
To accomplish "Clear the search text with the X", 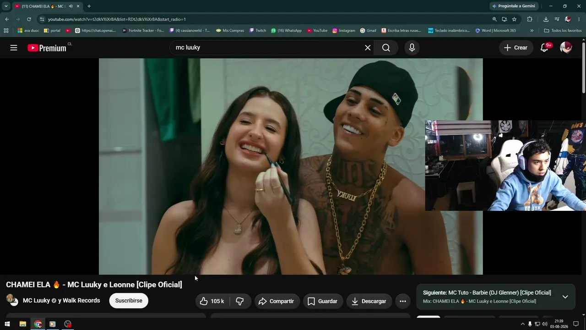I will point(368,48).
